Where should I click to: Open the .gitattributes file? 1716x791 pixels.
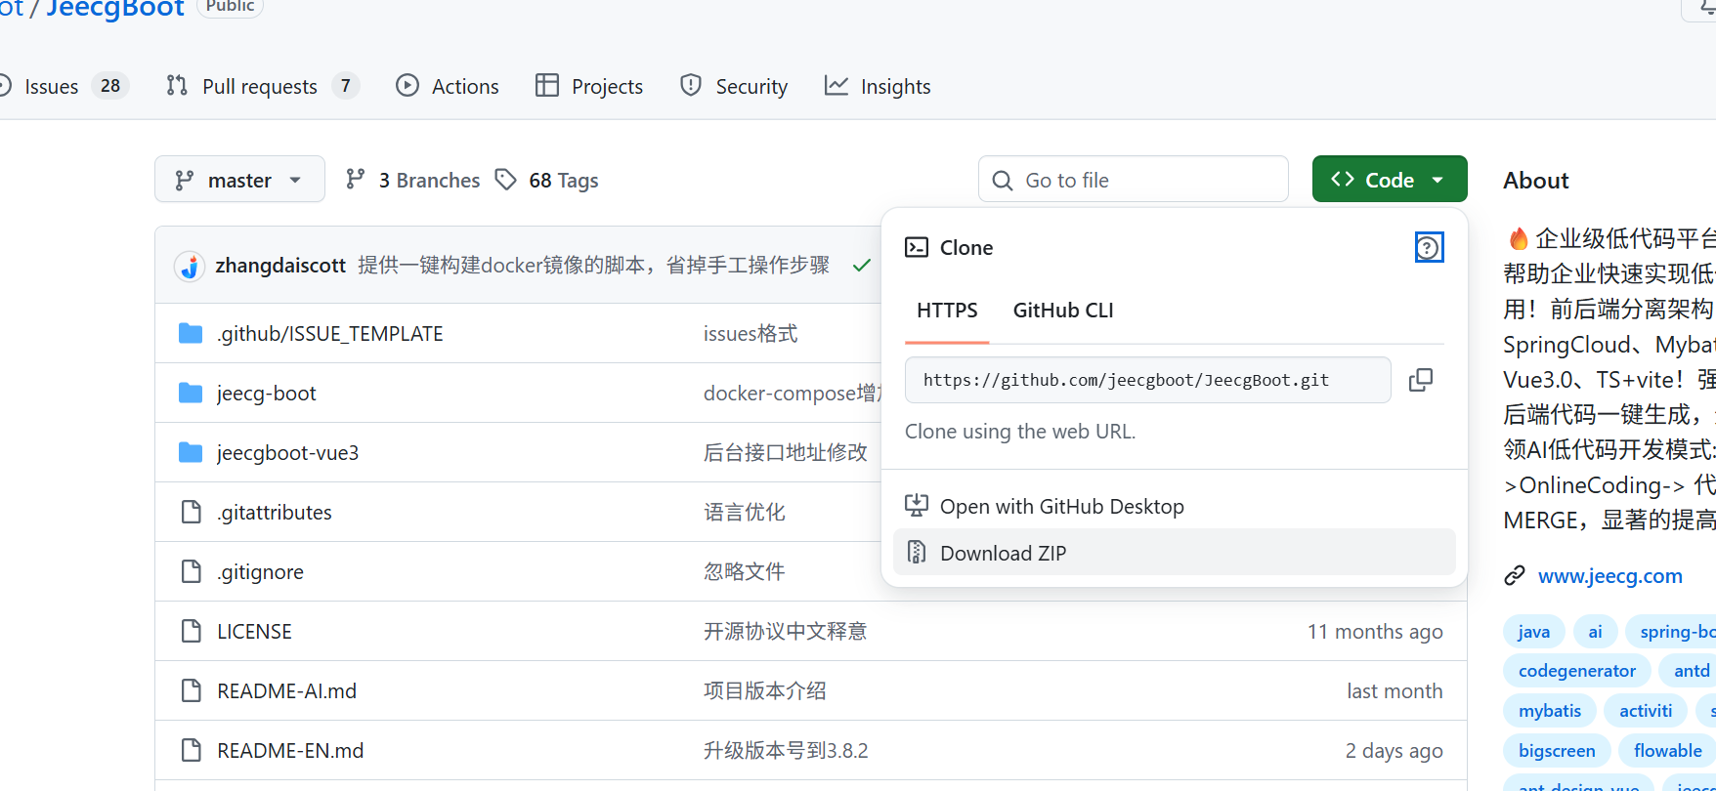275,513
